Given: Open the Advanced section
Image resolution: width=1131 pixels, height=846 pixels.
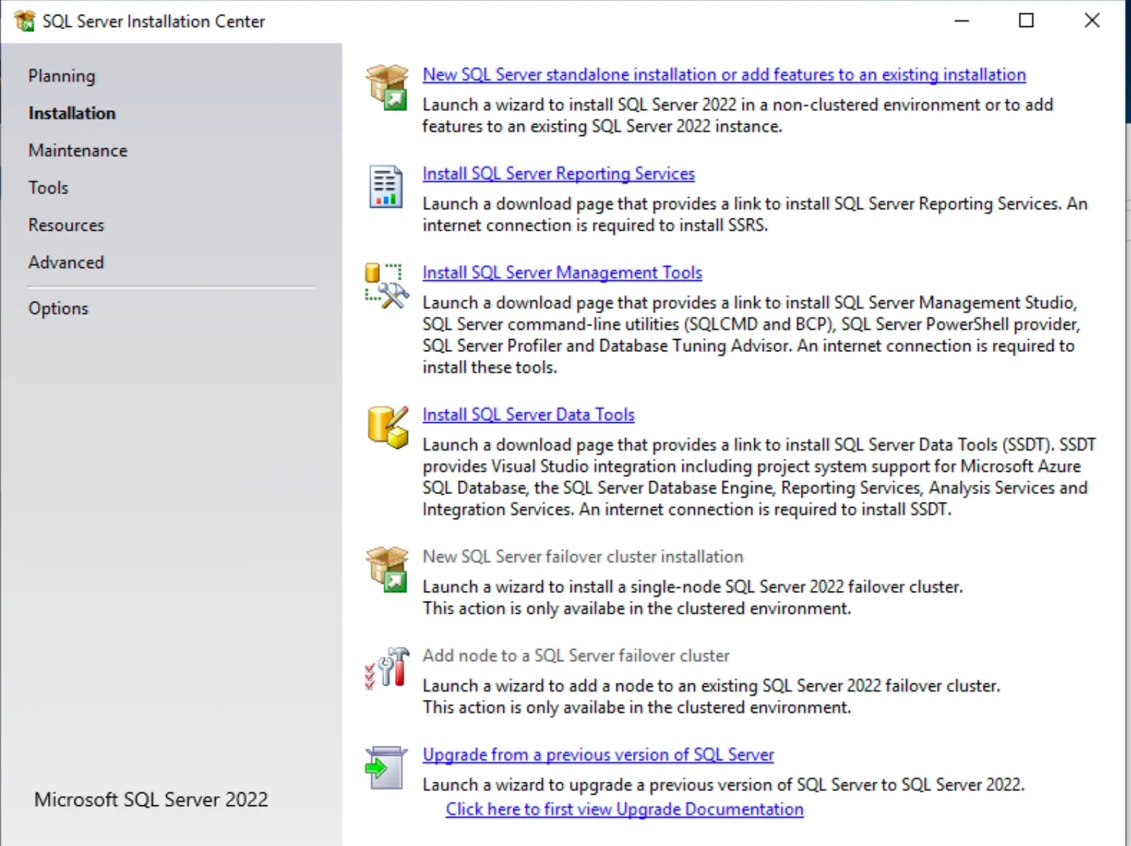Looking at the screenshot, I should click(x=66, y=262).
